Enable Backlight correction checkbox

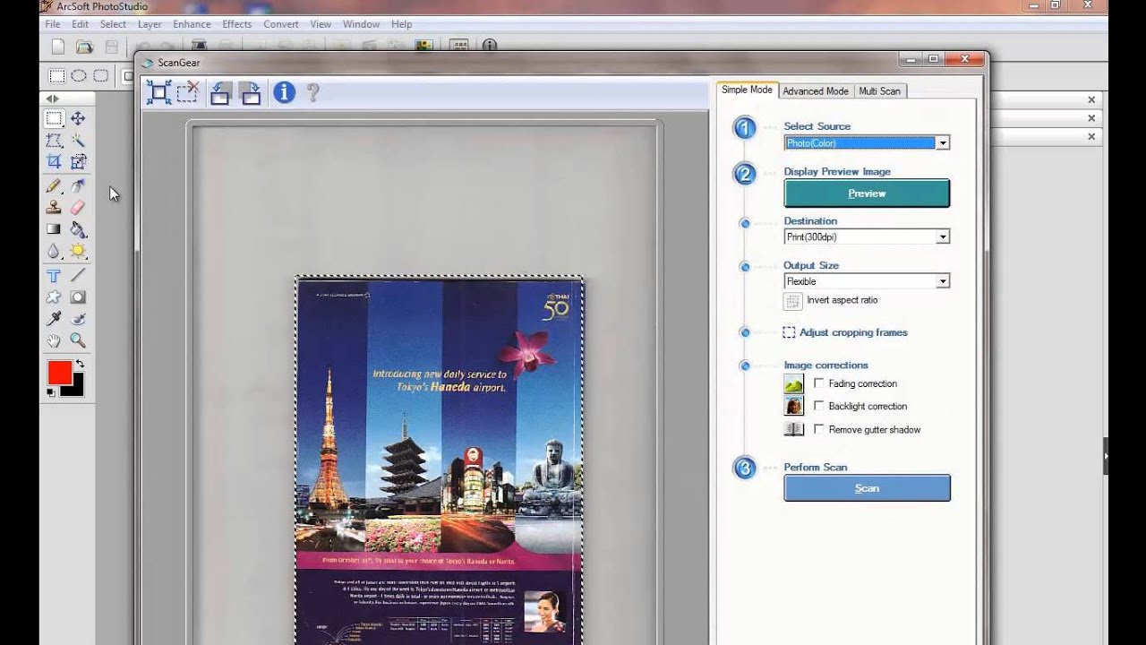(819, 406)
